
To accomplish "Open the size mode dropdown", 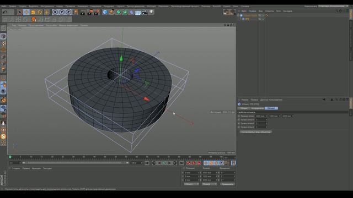I will click(x=209, y=184).
